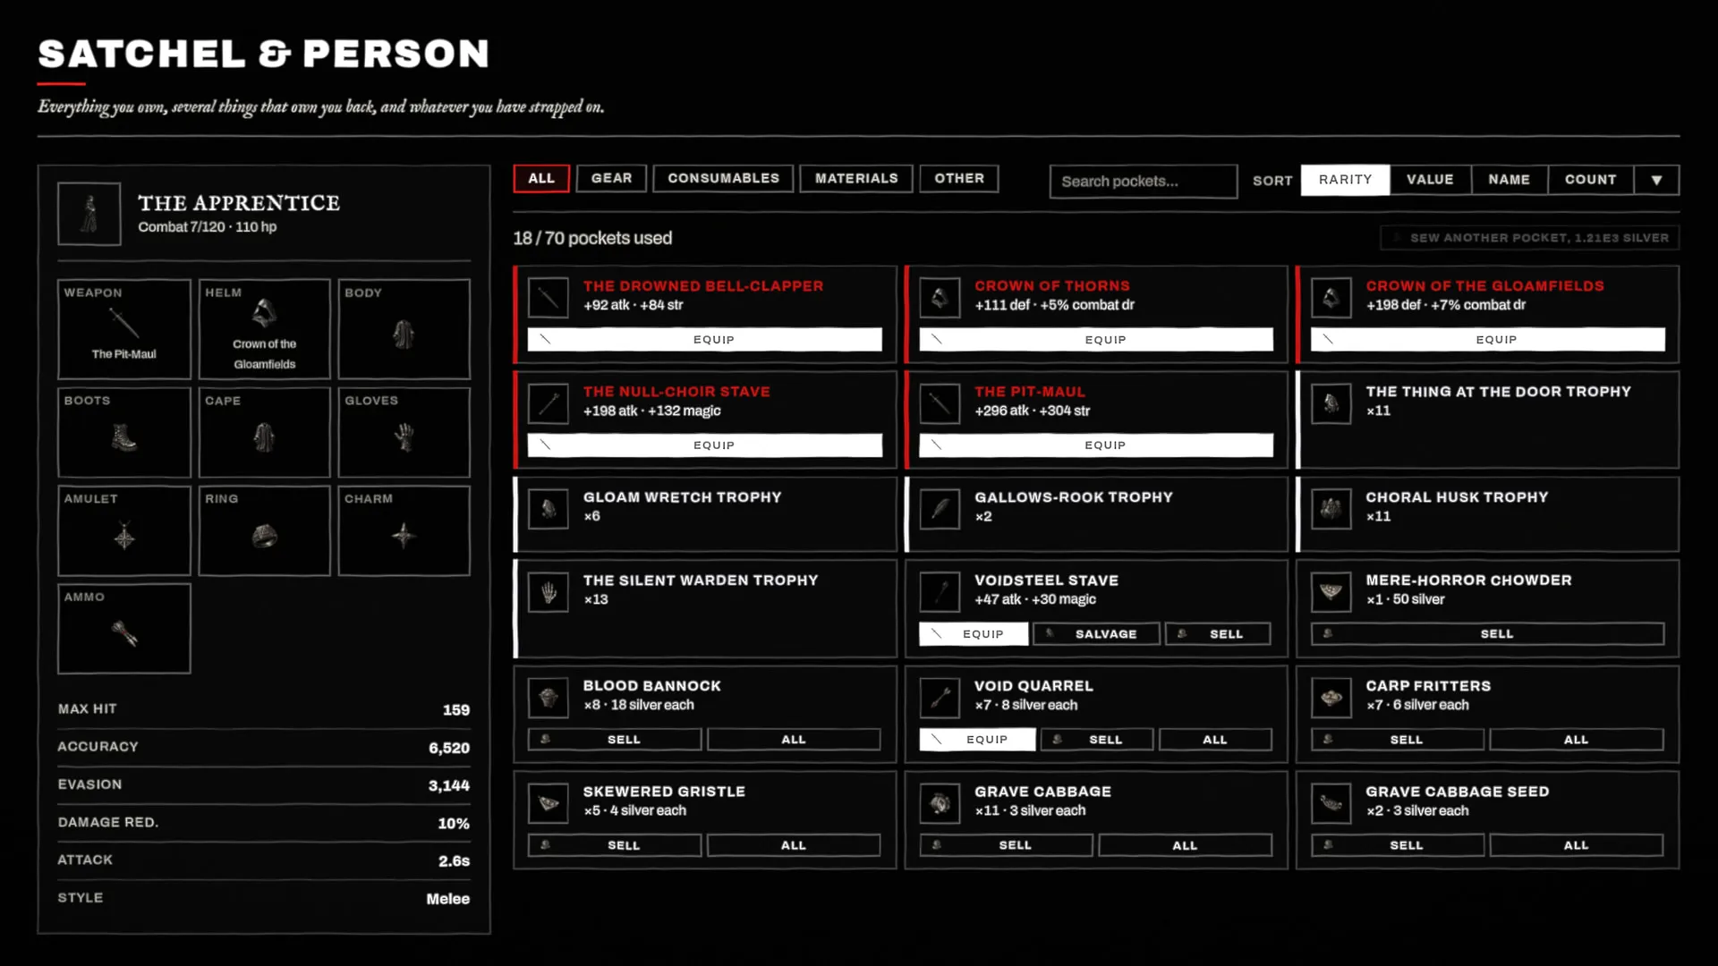The height and width of the screenshot is (966, 1718).
Task: Sell the Mere-Horror Chowder
Action: click(1487, 634)
